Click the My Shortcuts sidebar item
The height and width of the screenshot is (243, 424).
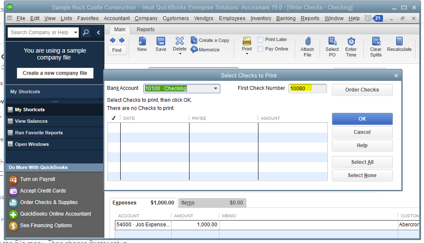[x=54, y=110]
